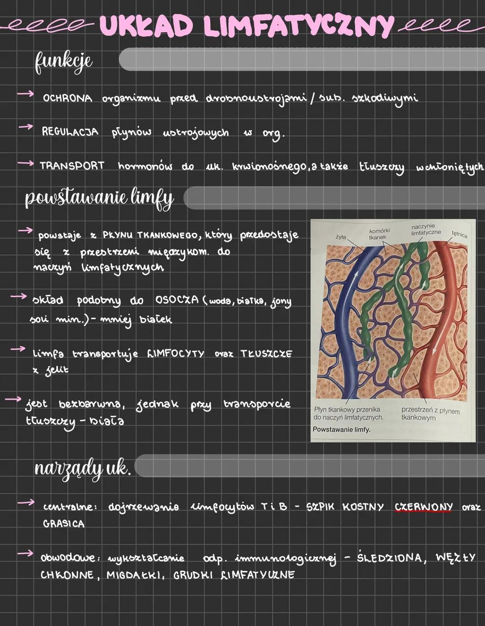Screen dimensions: 485x626
Task: Click the 'Powstawanie limfy.' image caption
Action: coord(341,429)
